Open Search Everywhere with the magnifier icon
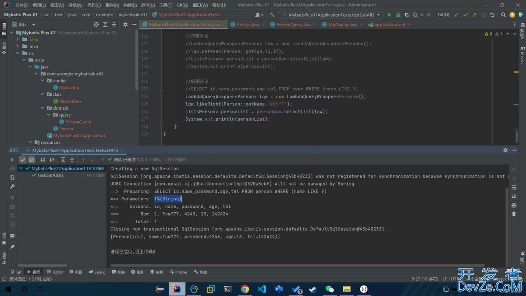526x296 pixels. (503, 14)
